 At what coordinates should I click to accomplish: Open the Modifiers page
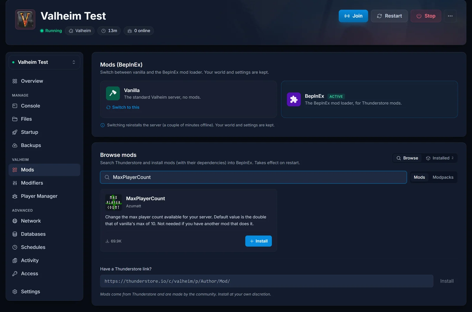coord(44,183)
